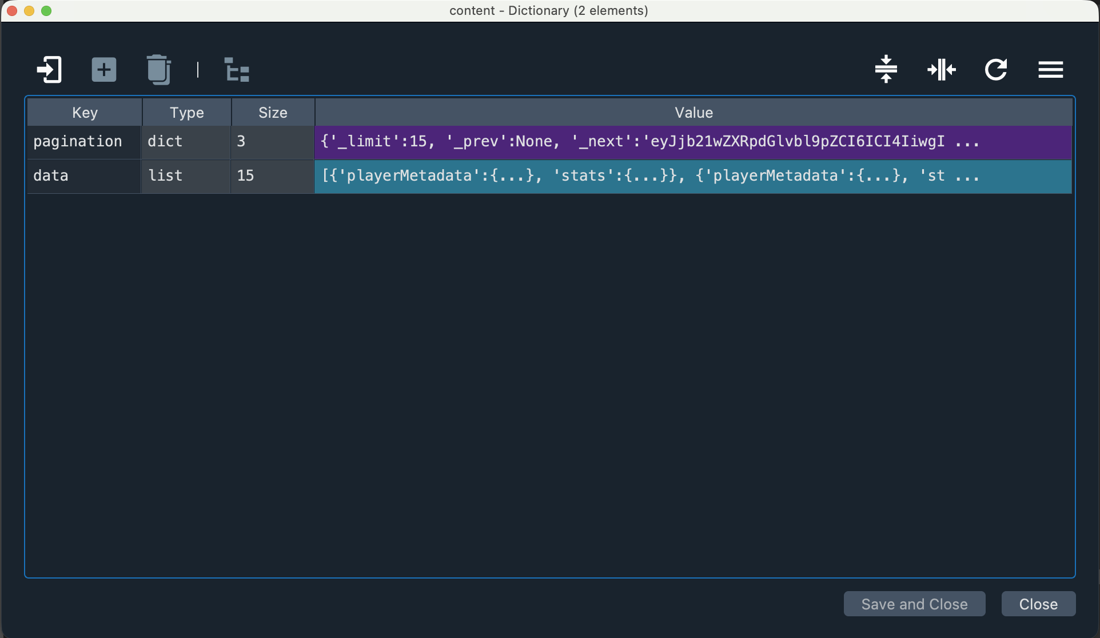
Task: Select the pagination key cell
Action: pos(84,142)
